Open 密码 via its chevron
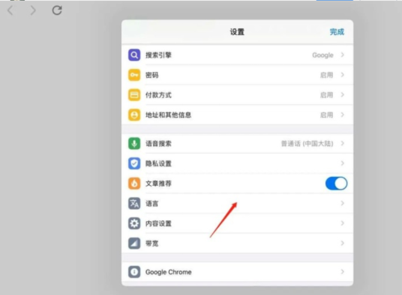402x295 pixels. click(x=343, y=75)
